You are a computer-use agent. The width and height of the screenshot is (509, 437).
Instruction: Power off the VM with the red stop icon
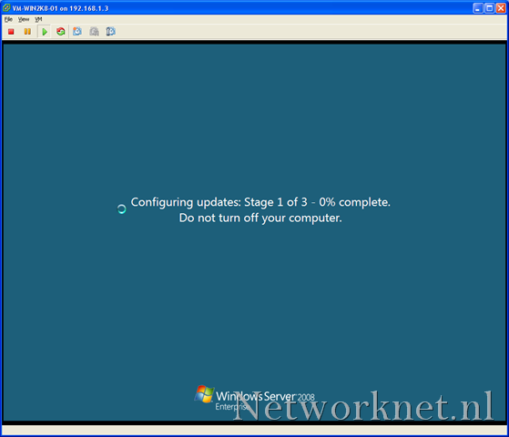tap(11, 32)
